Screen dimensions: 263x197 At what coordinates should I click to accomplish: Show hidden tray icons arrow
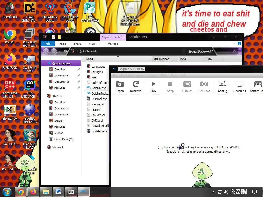click(213, 192)
